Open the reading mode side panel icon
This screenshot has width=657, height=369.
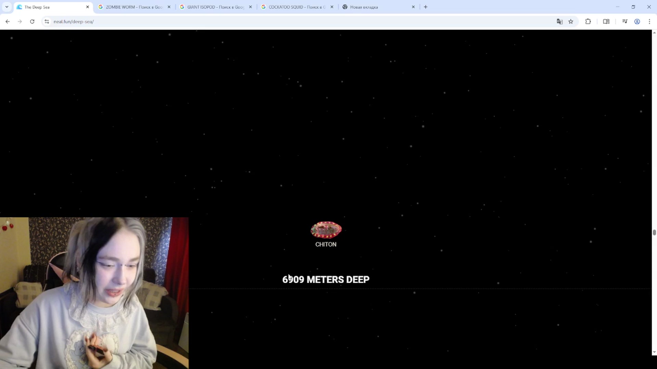tap(606, 22)
